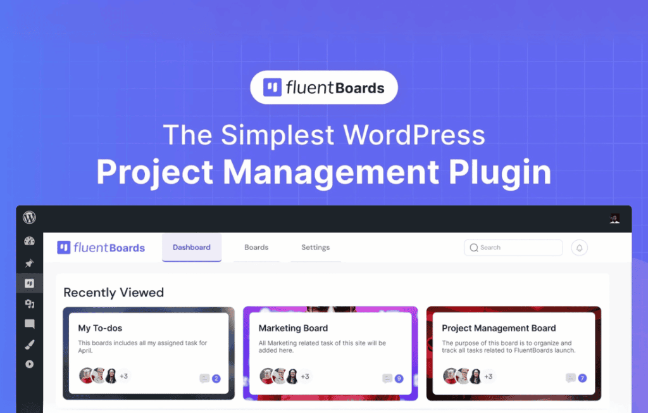Viewport: 648px width, 413px height.
Task: Switch to the Boards tab
Action: point(256,248)
